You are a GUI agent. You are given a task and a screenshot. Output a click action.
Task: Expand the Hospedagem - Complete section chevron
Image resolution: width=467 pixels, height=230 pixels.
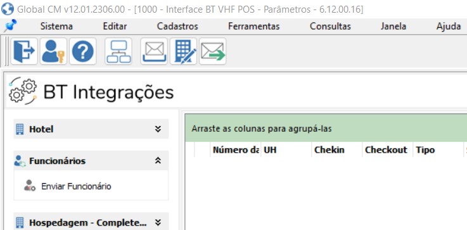coord(158,222)
